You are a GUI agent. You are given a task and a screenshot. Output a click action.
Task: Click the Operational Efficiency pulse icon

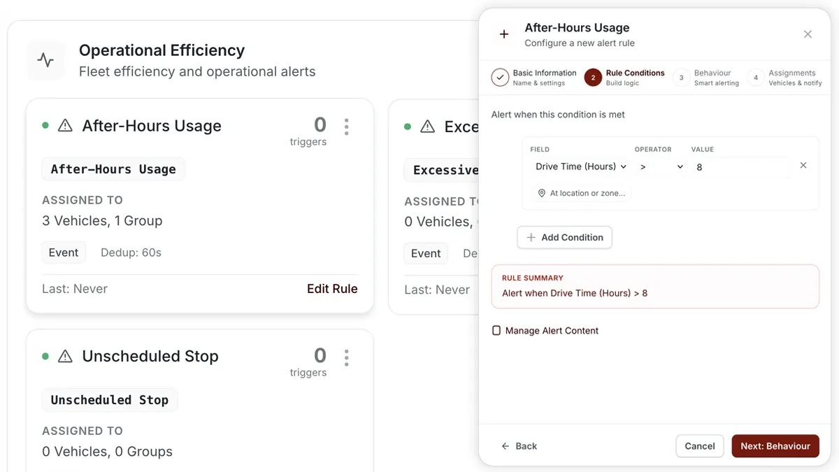tap(45, 60)
